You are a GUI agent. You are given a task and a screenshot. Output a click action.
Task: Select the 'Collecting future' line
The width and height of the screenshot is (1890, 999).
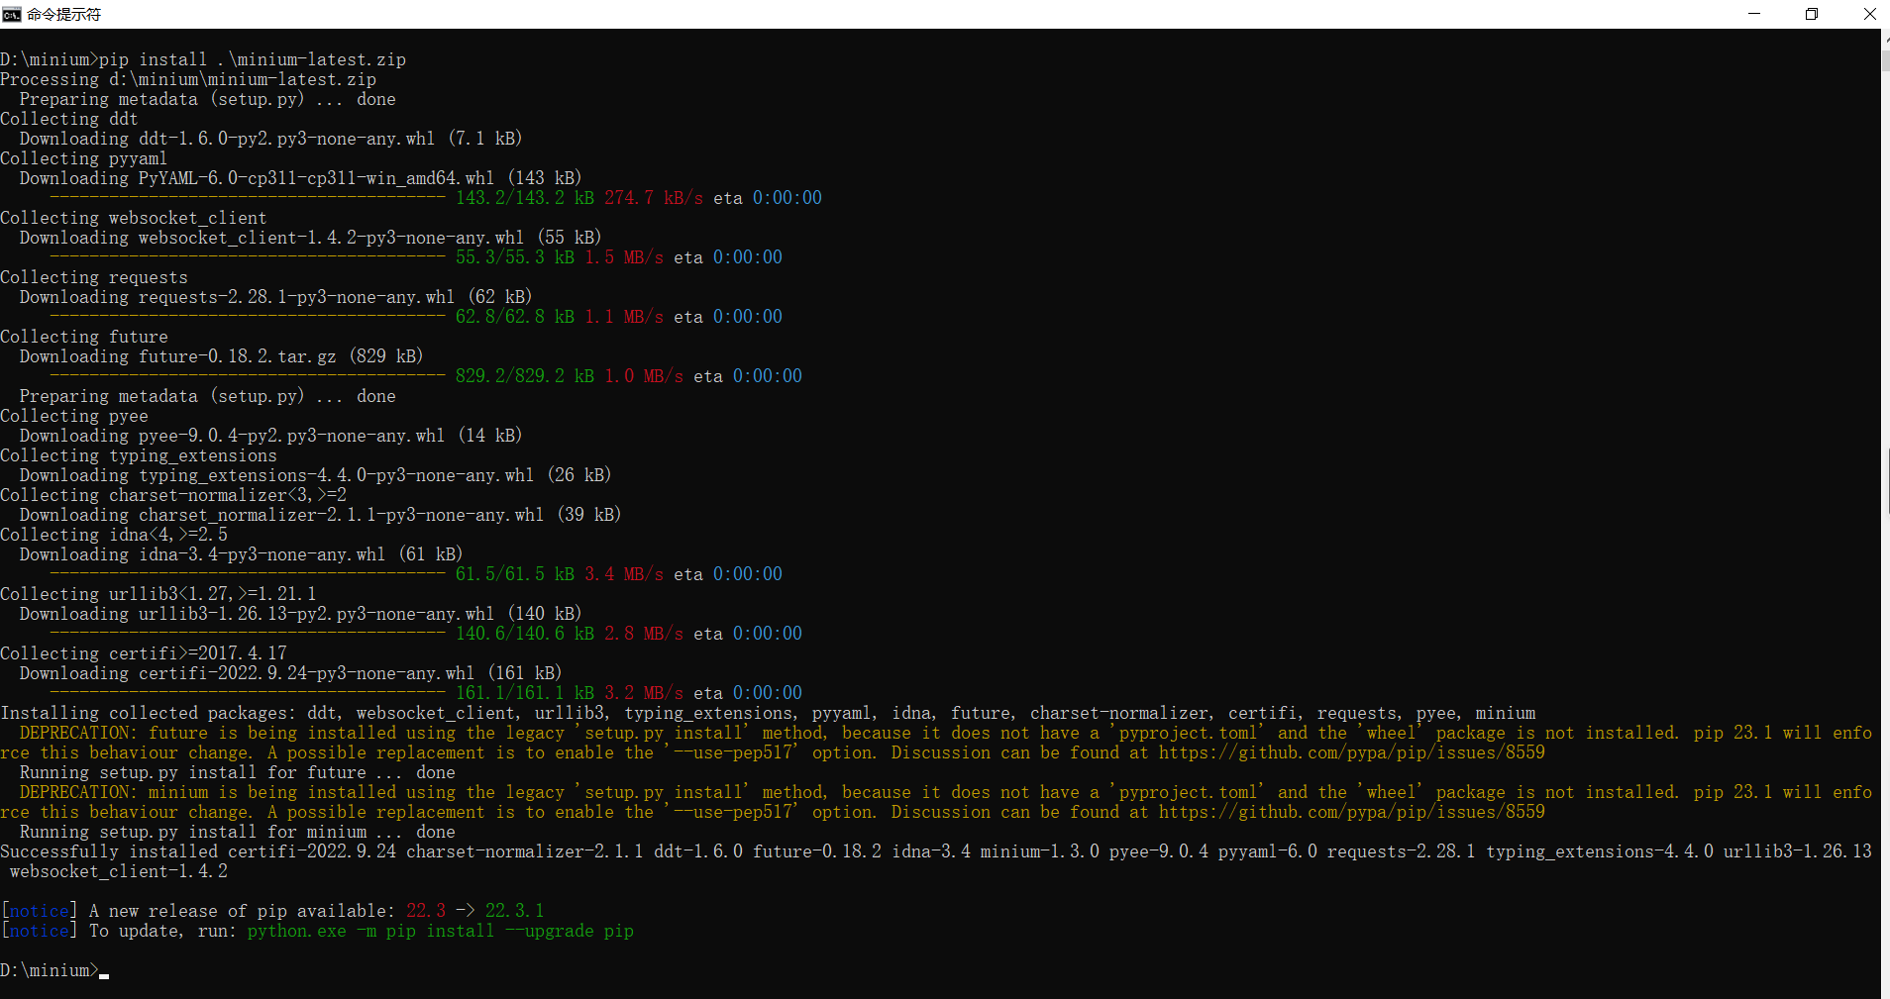(84, 337)
